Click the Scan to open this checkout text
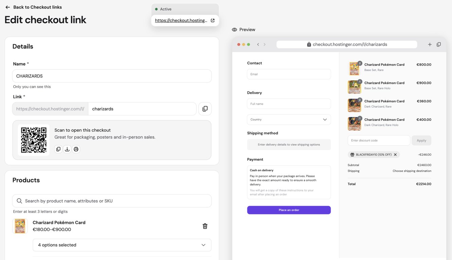452x260 pixels. coord(83,130)
